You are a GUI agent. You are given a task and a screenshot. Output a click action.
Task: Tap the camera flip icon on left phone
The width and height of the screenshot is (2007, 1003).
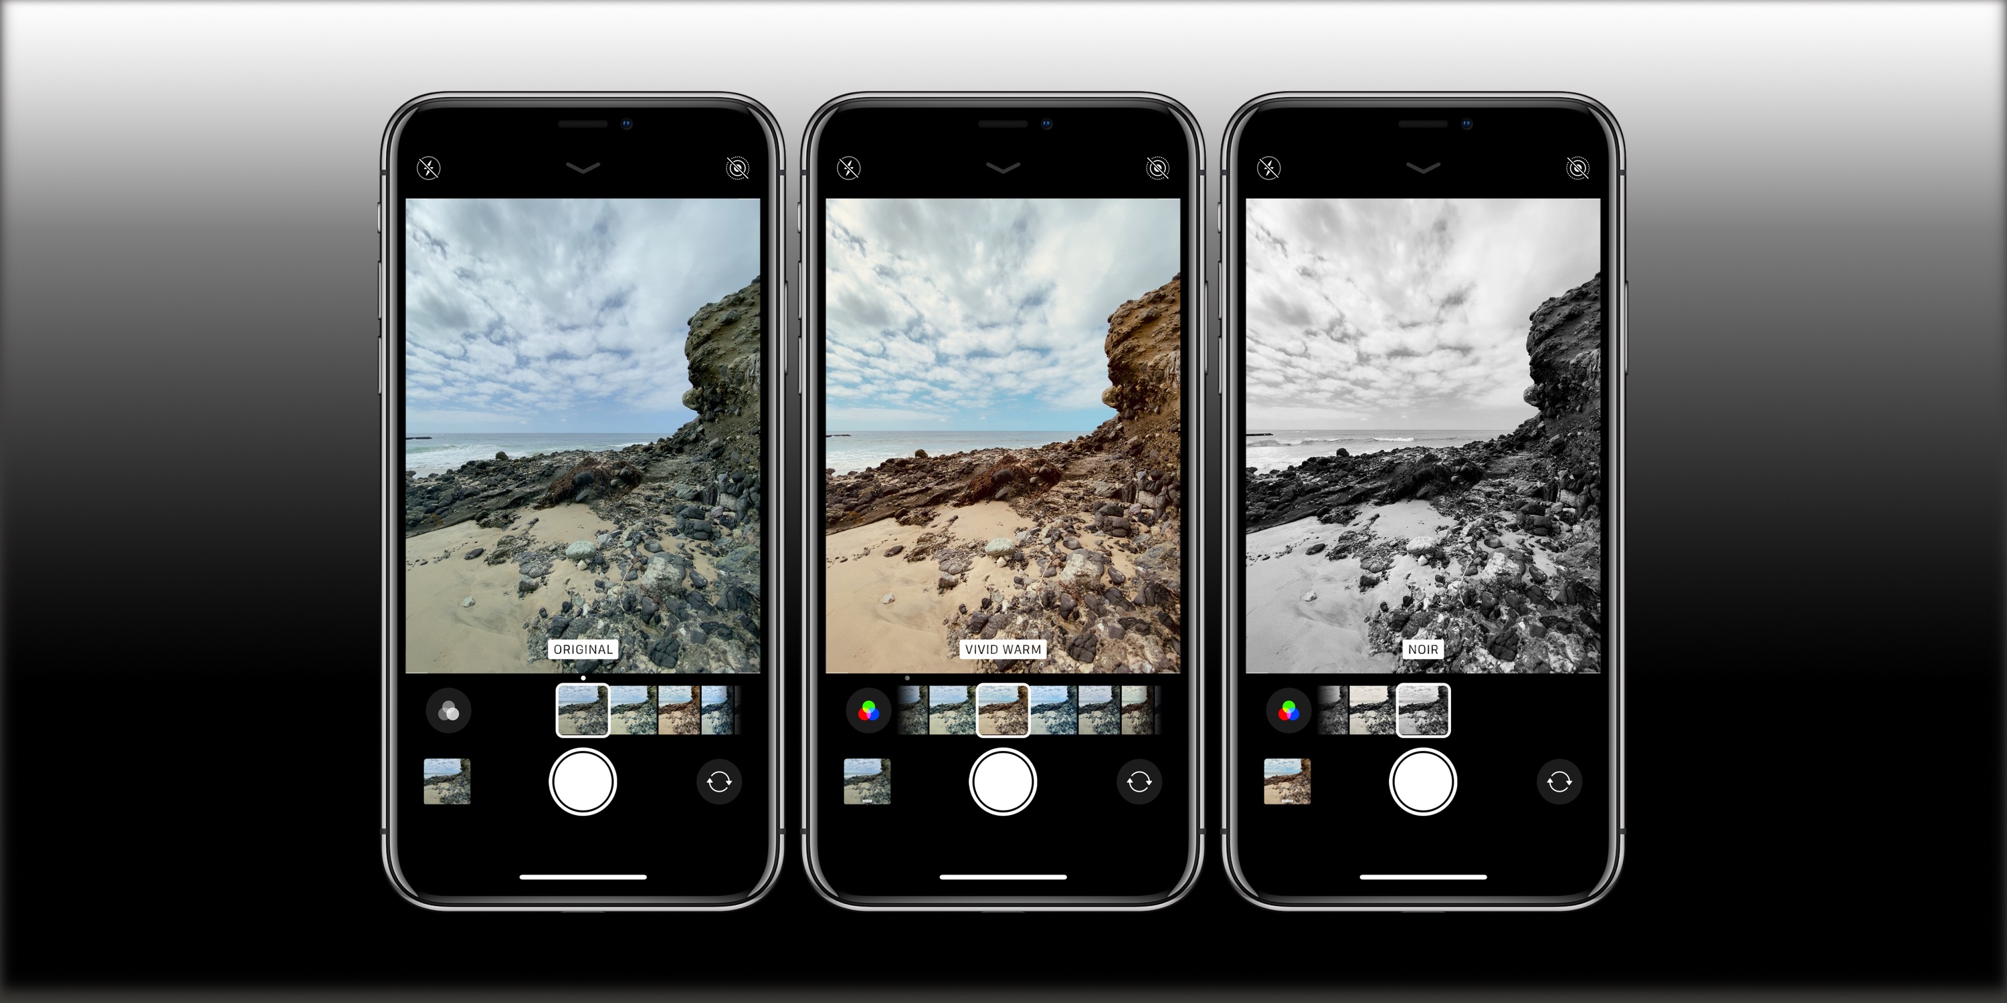pyautogui.click(x=714, y=782)
